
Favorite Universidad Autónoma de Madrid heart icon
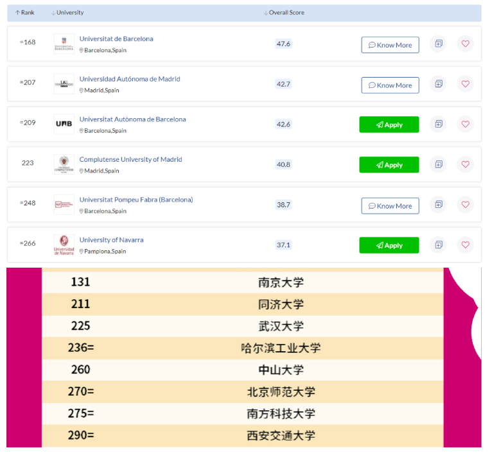click(465, 83)
